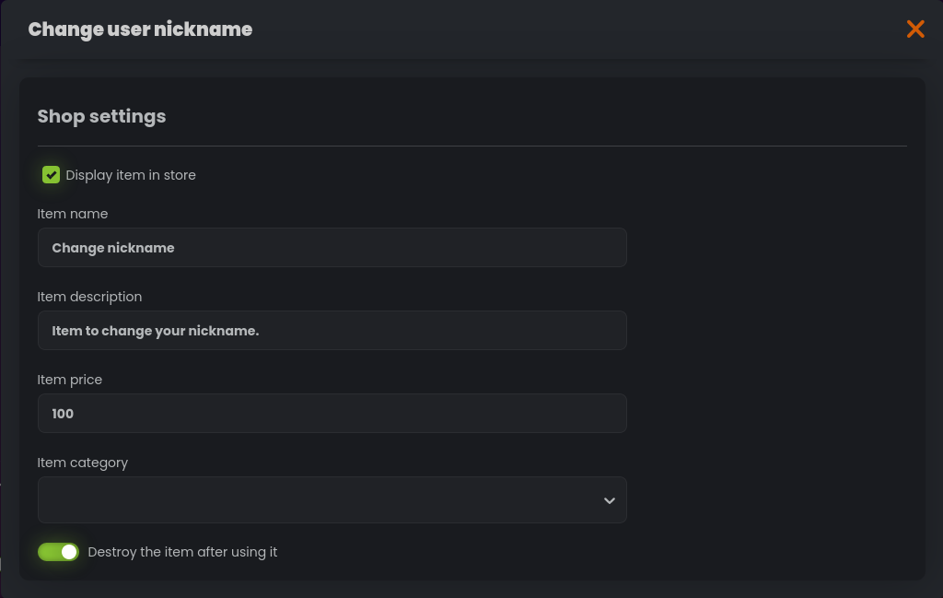Click the "Item category" label

click(82, 463)
